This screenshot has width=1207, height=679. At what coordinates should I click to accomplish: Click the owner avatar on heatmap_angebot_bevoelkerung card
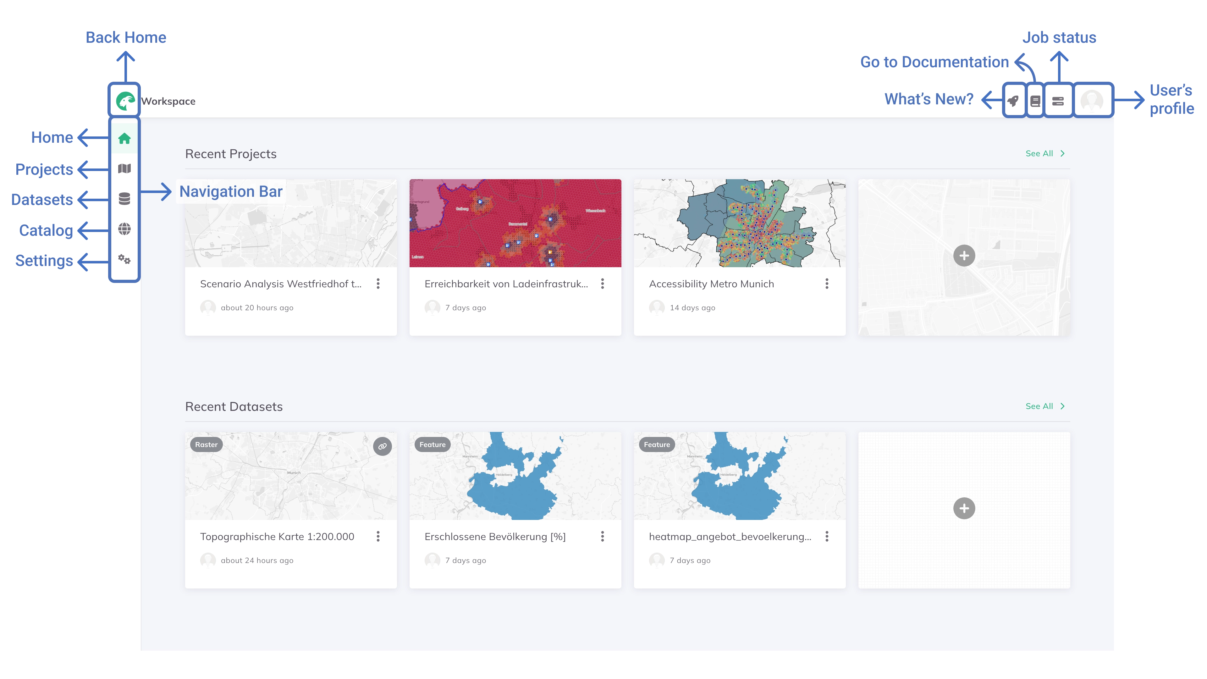tap(656, 560)
